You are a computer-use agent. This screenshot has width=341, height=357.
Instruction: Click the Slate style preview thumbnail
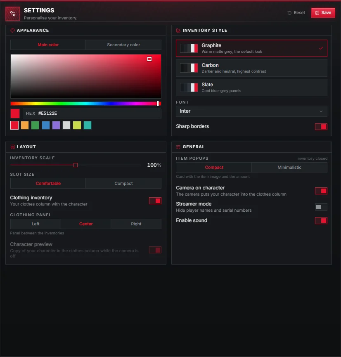click(189, 87)
